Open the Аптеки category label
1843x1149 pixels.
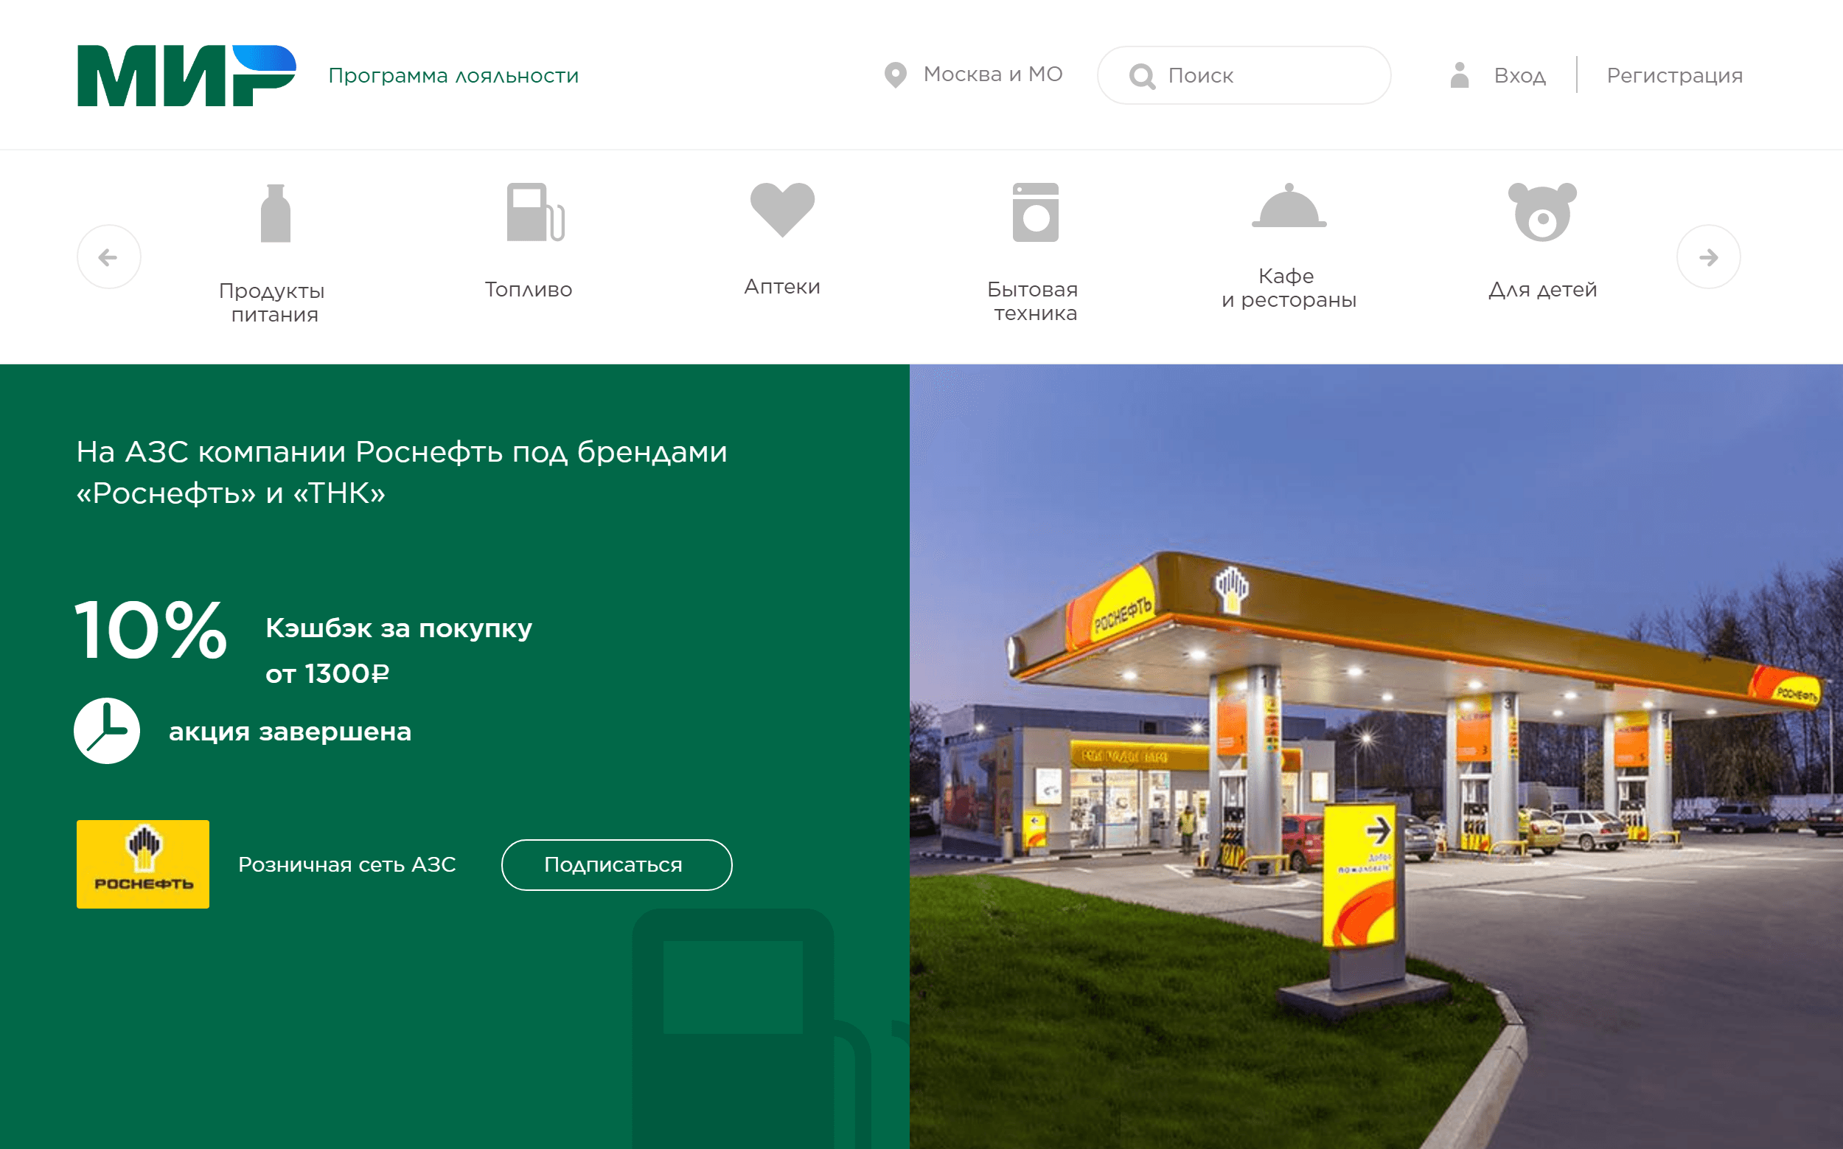782,286
